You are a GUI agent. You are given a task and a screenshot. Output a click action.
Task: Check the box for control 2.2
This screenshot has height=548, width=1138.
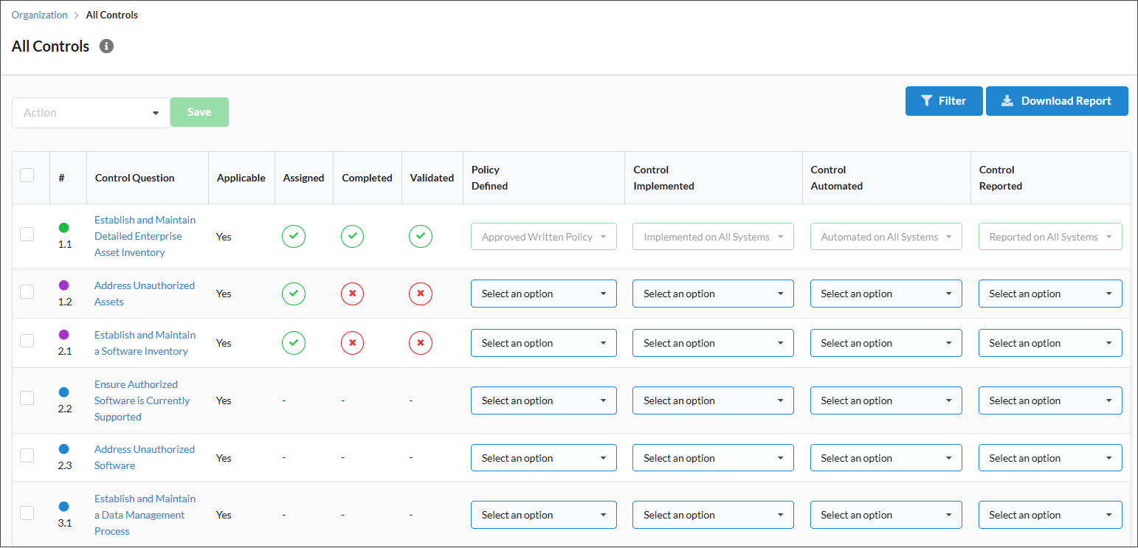27,398
